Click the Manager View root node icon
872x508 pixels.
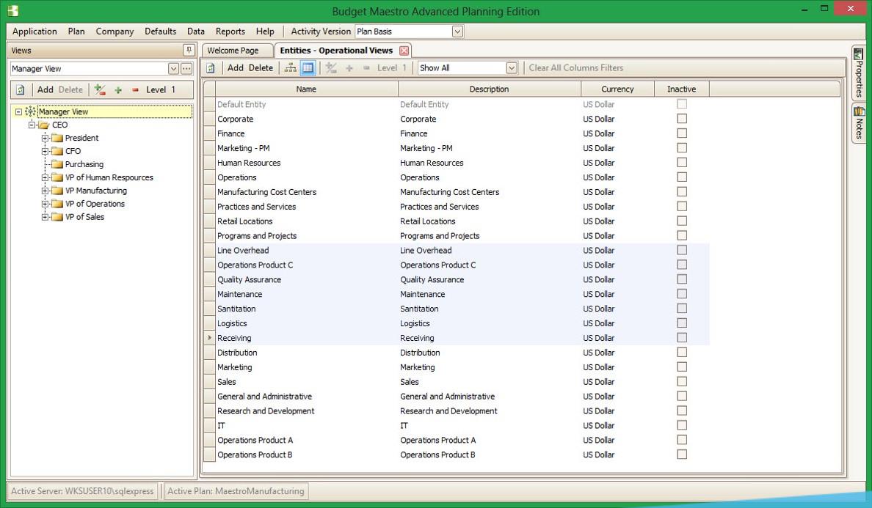click(31, 111)
